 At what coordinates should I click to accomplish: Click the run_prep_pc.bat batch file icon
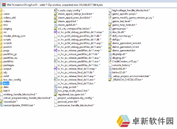coord(56,87)
